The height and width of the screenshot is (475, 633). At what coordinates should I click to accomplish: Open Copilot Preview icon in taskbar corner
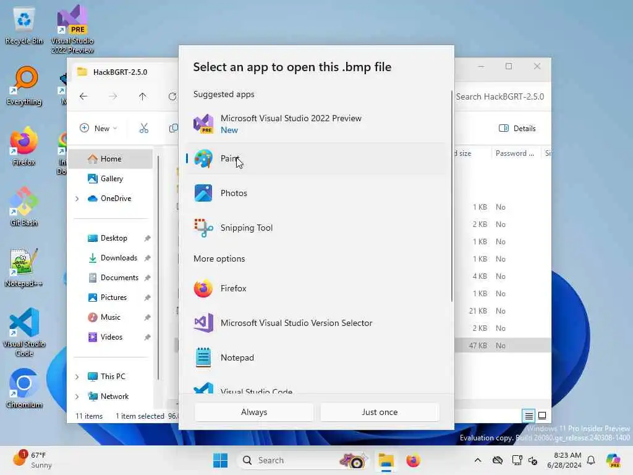click(614, 460)
